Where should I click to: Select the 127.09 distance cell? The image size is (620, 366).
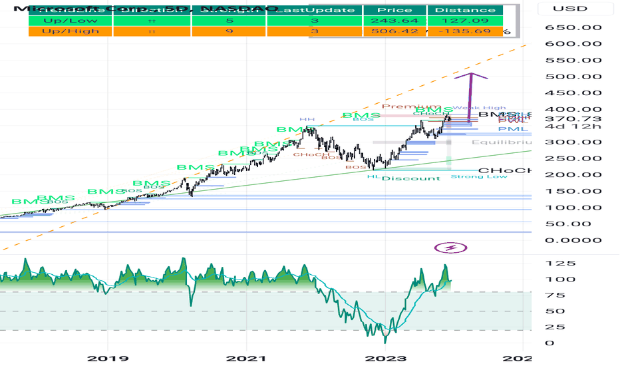coord(465,21)
